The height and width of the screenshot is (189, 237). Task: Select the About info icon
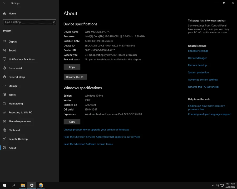(4, 148)
